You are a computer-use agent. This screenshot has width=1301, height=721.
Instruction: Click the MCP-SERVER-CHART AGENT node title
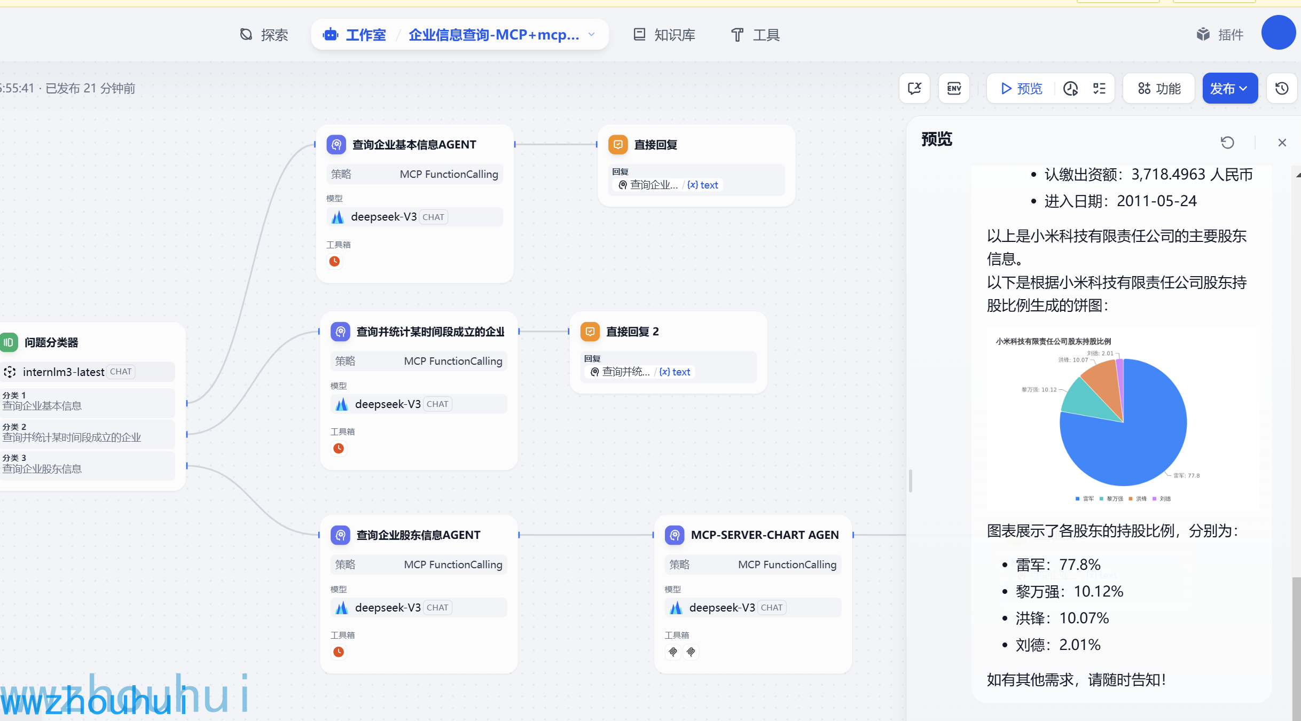point(765,535)
